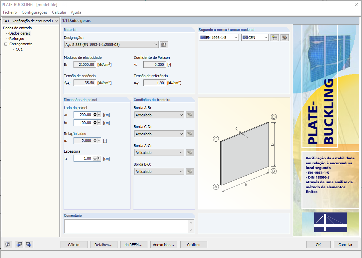Image resolution: width=362 pixels, height=258 pixels.
Task: Click the Detalhes... button
Action: click(x=104, y=245)
